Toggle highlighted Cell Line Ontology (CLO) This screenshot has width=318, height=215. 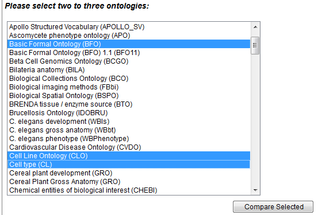point(129,156)
